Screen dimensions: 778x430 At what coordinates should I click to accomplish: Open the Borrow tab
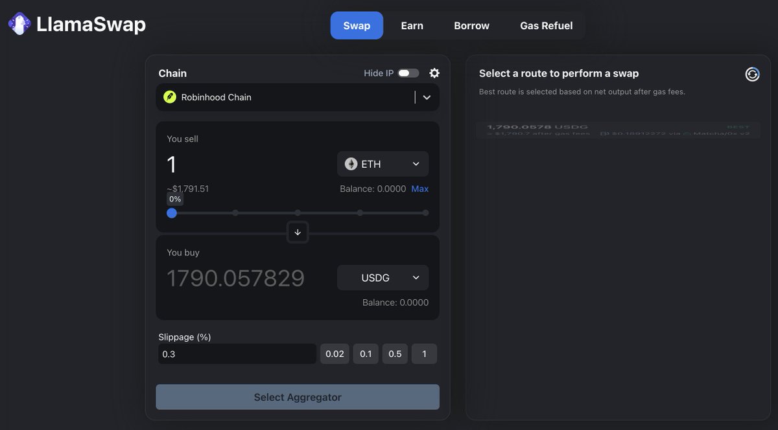(471, 26)
